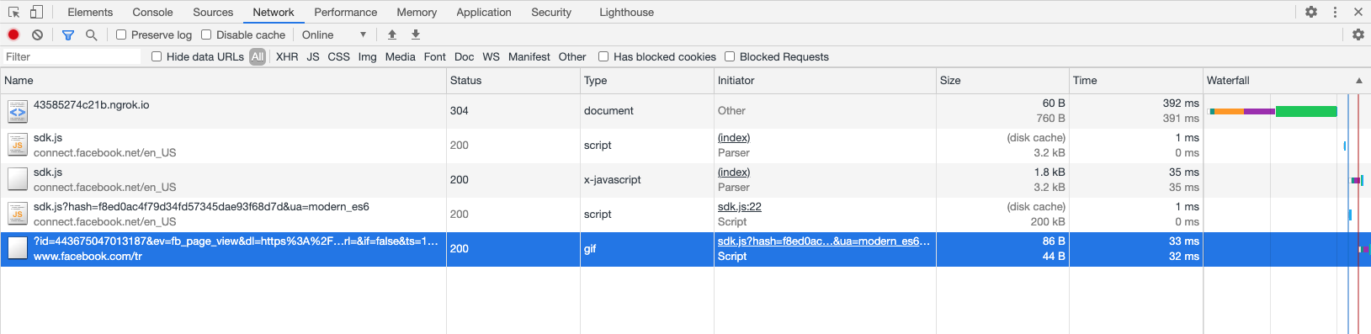This screenshot has width=1371, height=334.
Task: Open Network settings gear in the toolbar
Action: (x=1358, y=34)
